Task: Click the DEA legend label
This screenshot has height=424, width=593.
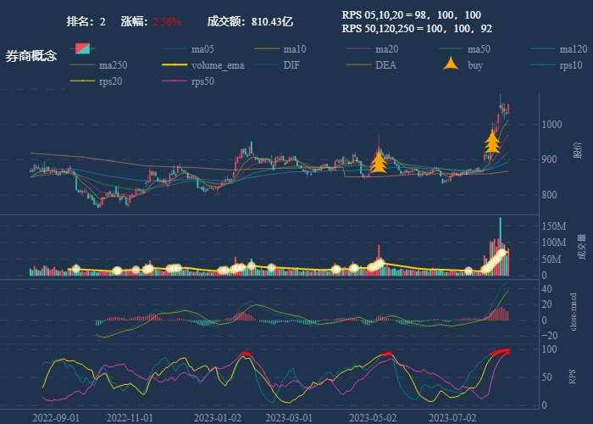Action: pos(385,65)
